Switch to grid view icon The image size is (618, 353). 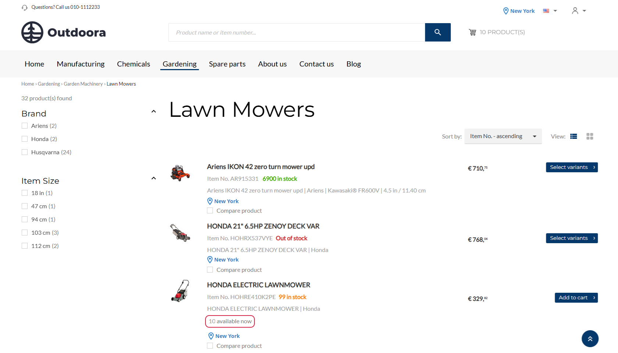[590, 136]
